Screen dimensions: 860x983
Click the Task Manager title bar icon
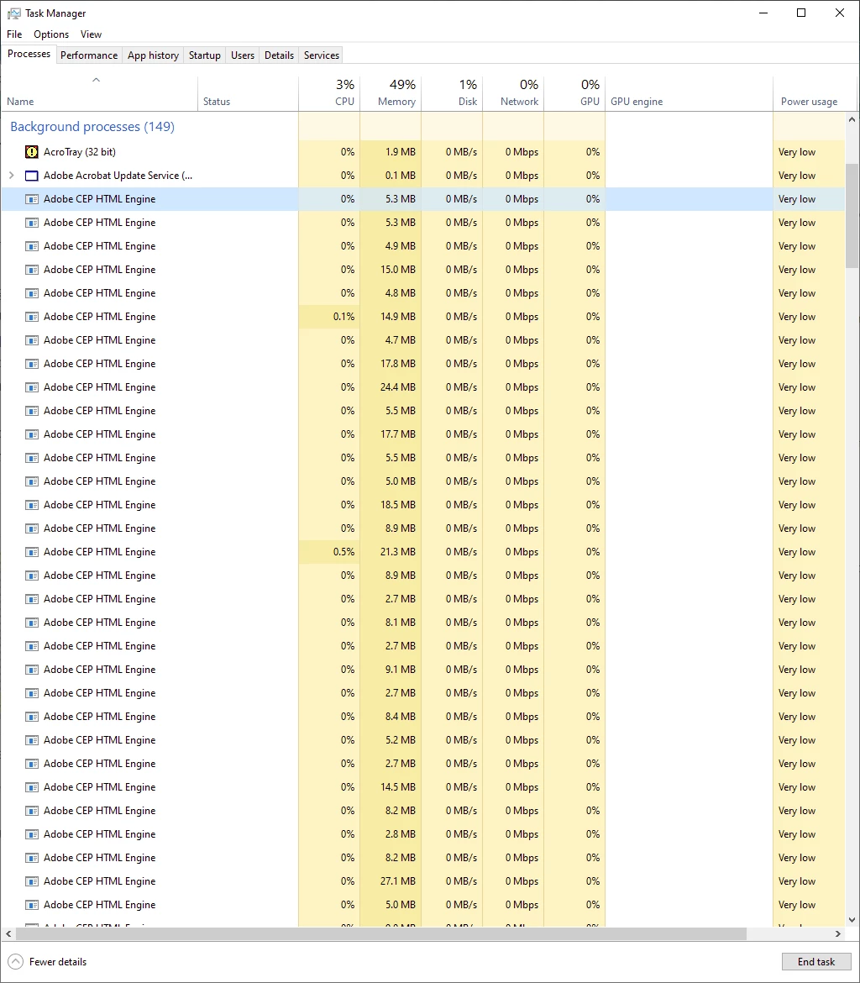13,13
